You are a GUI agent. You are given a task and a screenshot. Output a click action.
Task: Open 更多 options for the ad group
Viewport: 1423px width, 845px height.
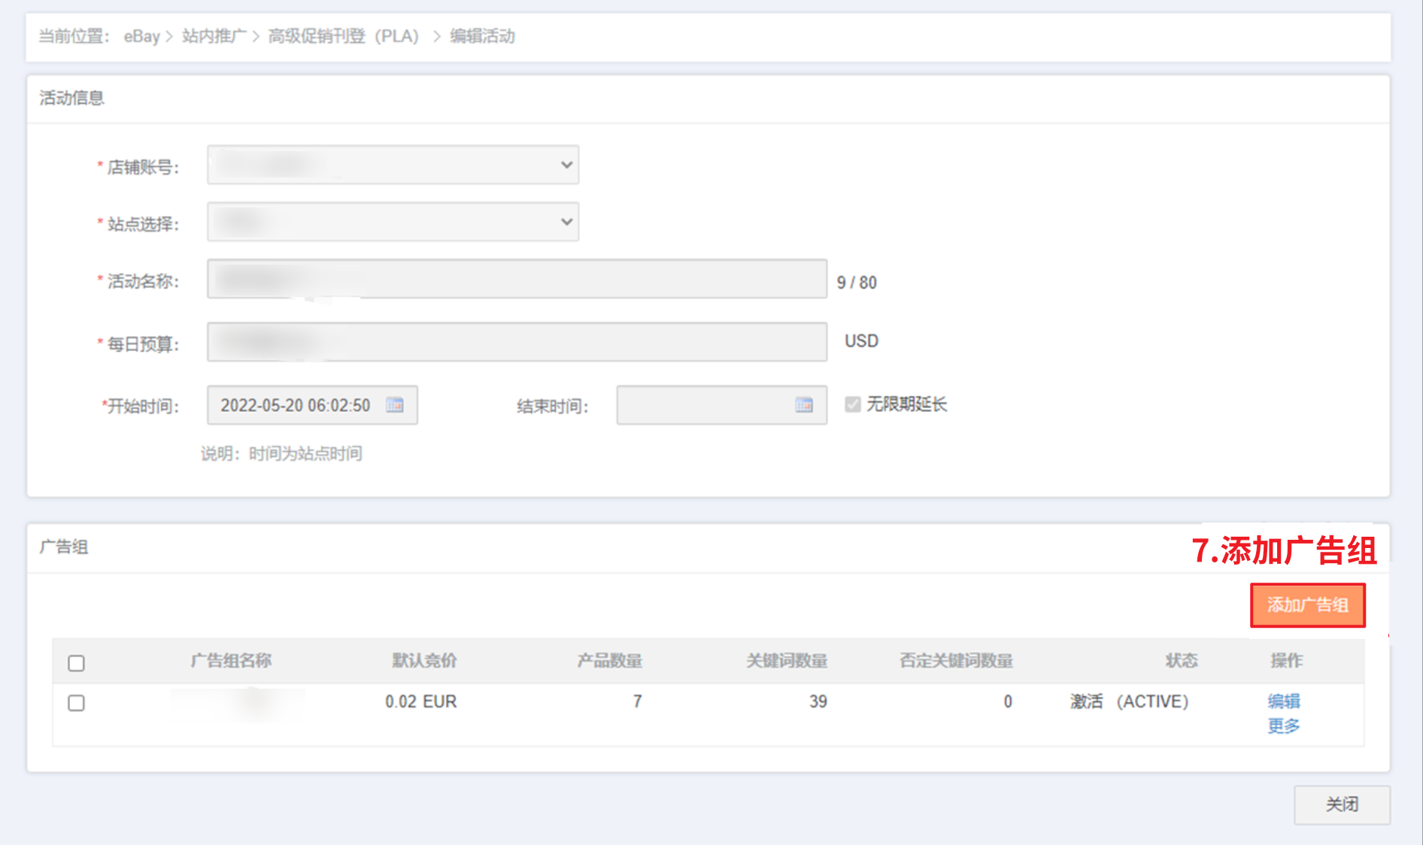[x=1283, y=726]
